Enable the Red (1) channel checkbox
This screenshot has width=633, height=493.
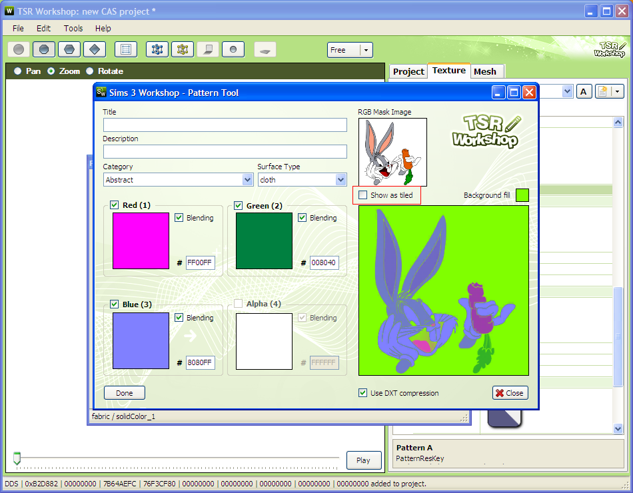pos(114,205)
